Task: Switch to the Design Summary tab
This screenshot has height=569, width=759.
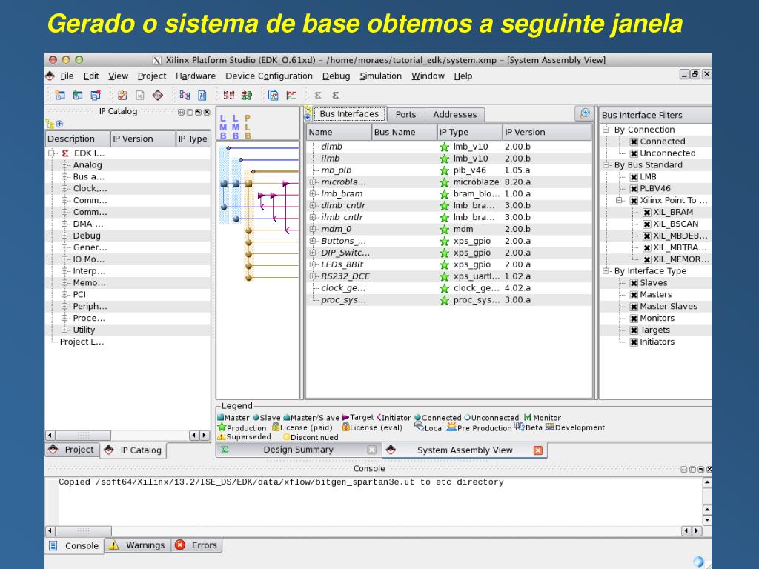Action: (x=298, y=450)
